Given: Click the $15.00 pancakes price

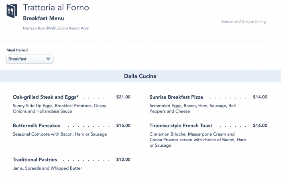Looking at the screenshot, I should pos(123,126).
